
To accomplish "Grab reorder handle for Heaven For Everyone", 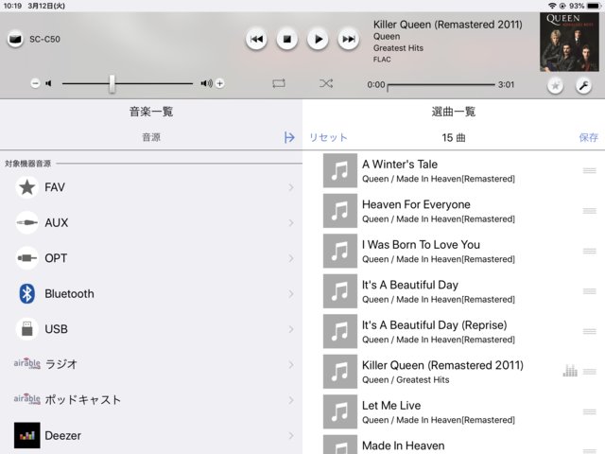I will (590, 211).
